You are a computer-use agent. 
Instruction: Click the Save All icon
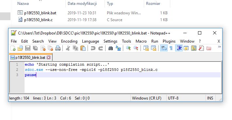tap(35, 48)
